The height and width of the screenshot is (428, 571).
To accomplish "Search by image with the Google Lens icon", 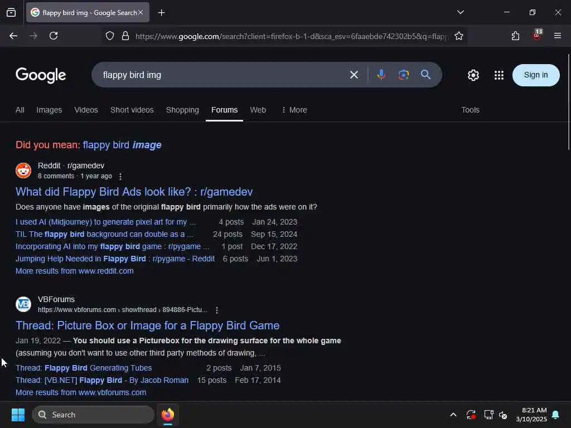I will tap(404, 75).
